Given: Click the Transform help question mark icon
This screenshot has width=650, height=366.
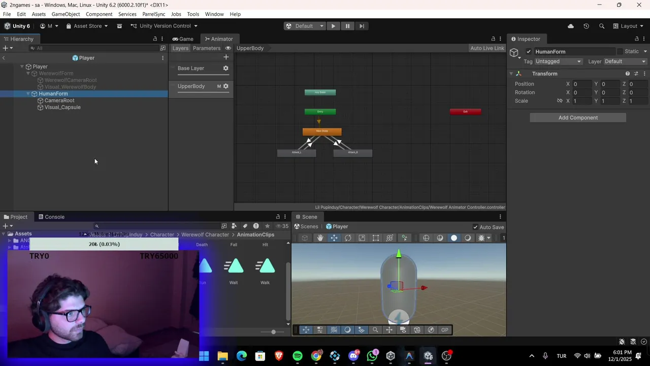Looking at the screenshot, I should coord(628,74).
